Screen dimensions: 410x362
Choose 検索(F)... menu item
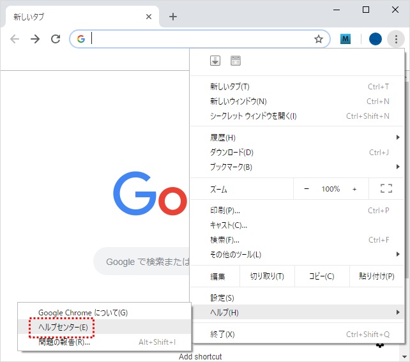coord(297,239)
